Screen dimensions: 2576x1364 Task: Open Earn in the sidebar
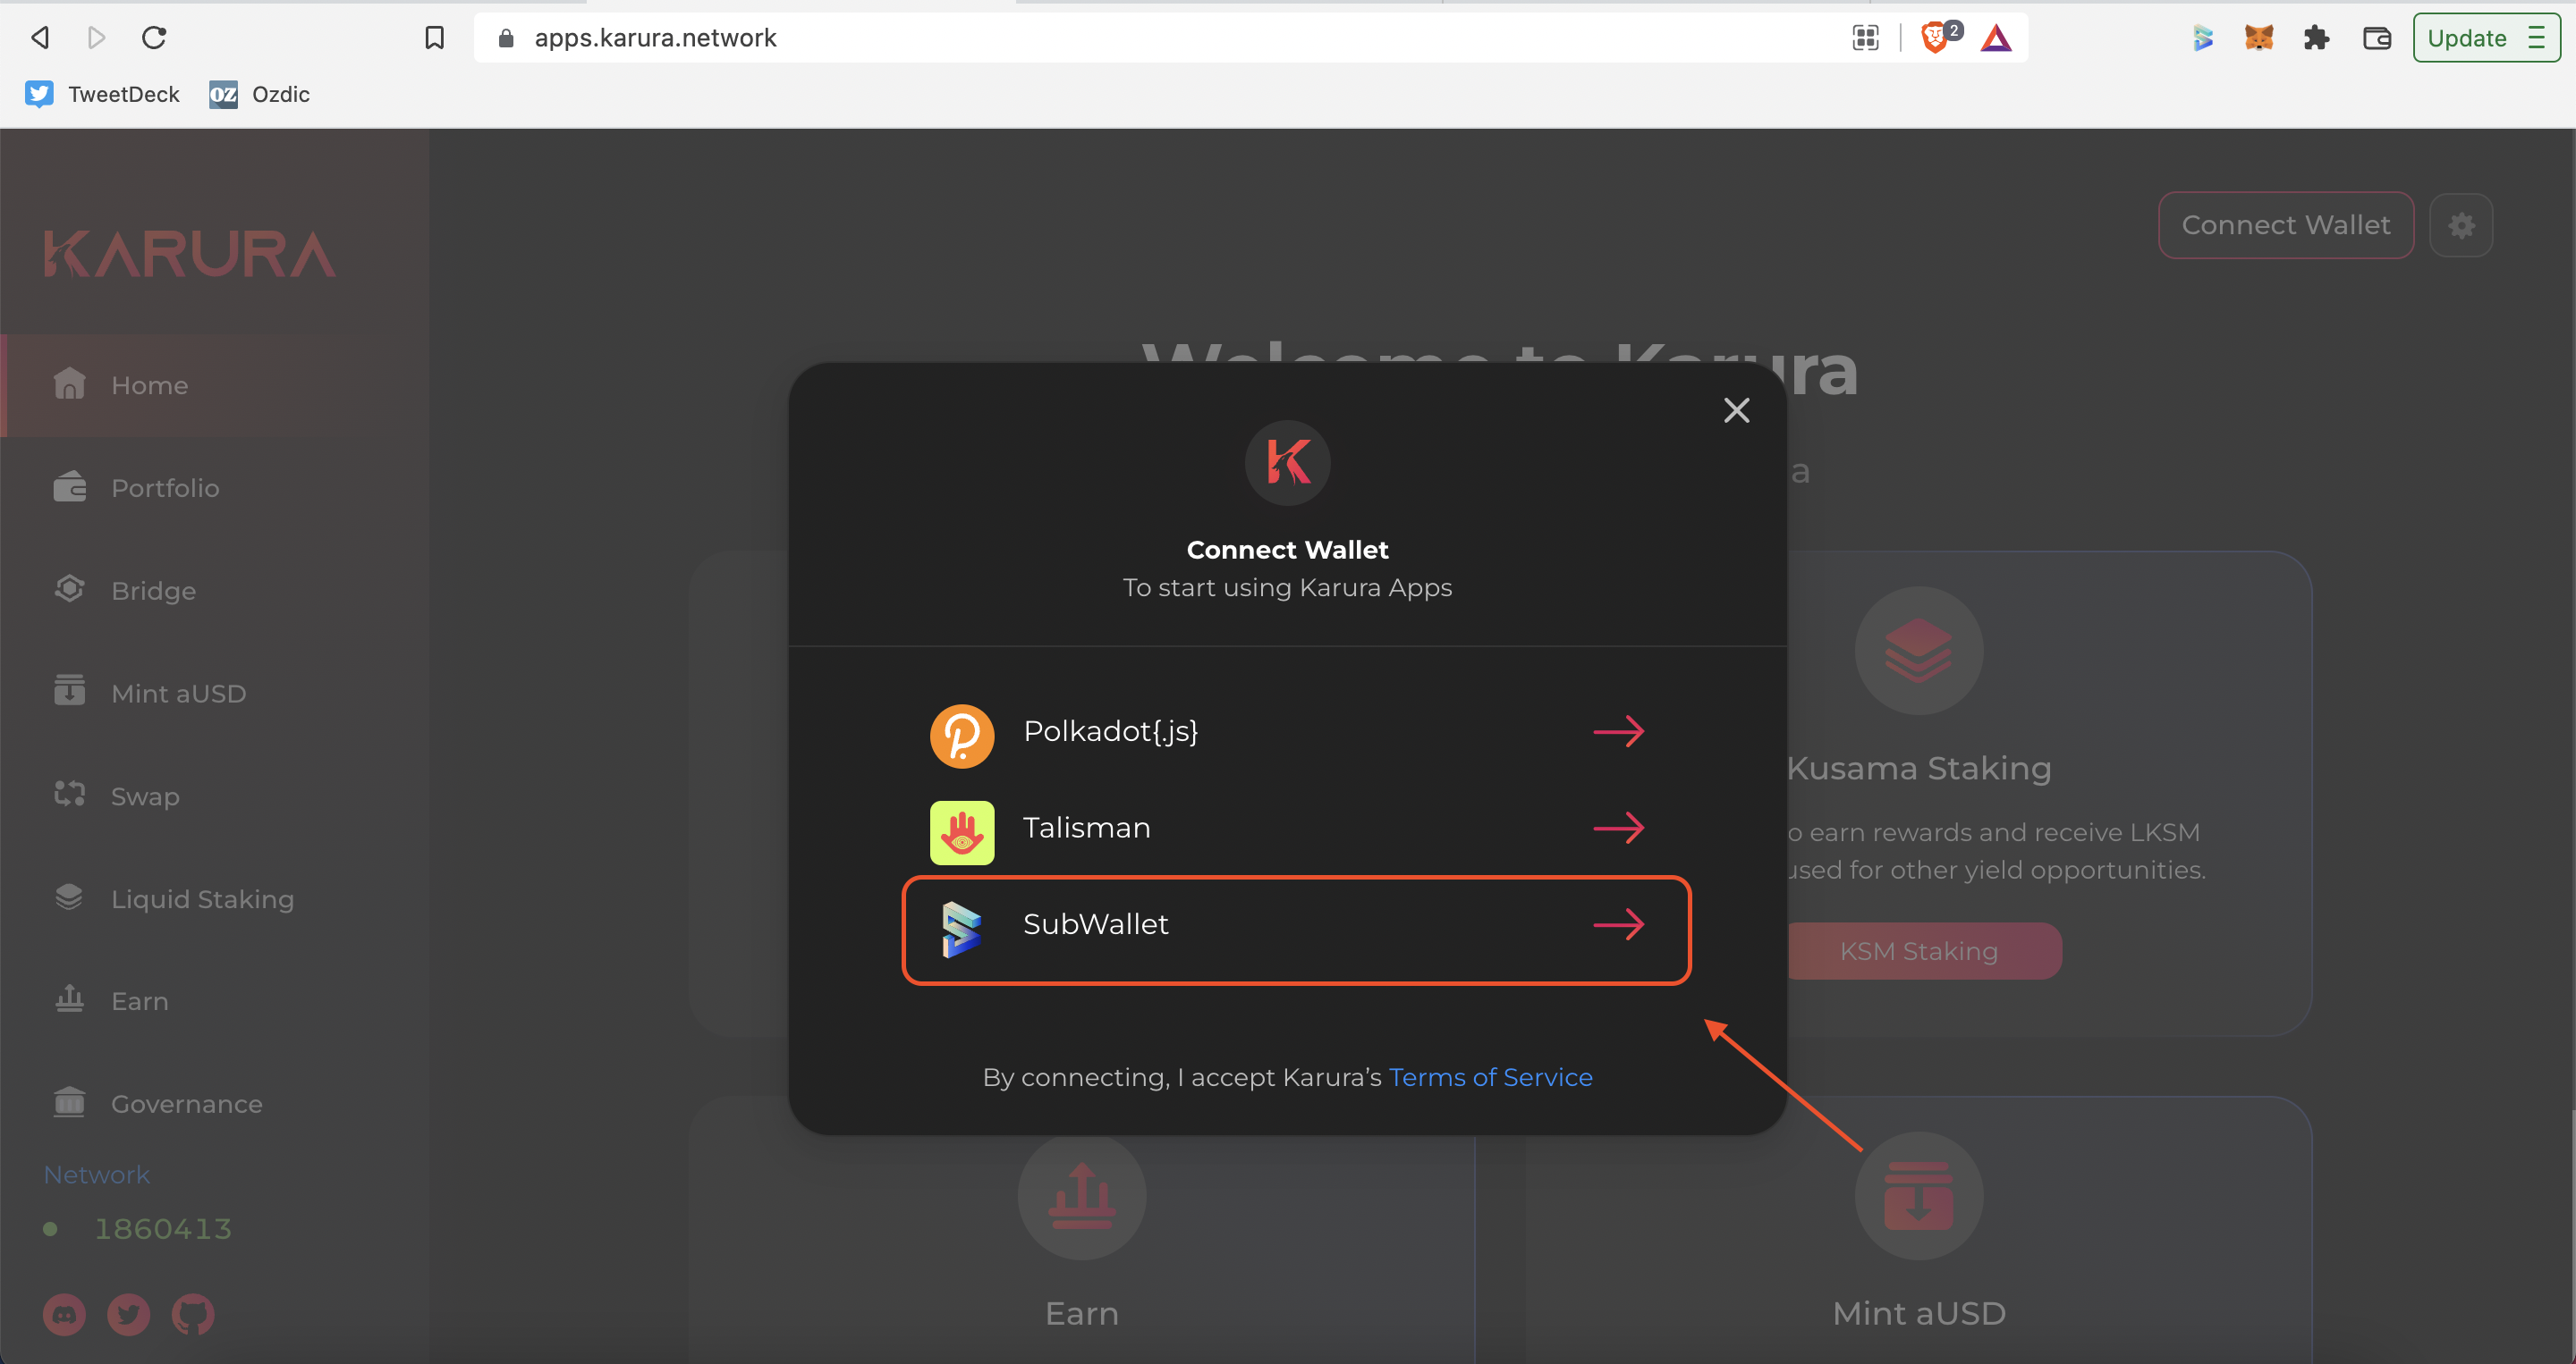(x=215, y=1001)
